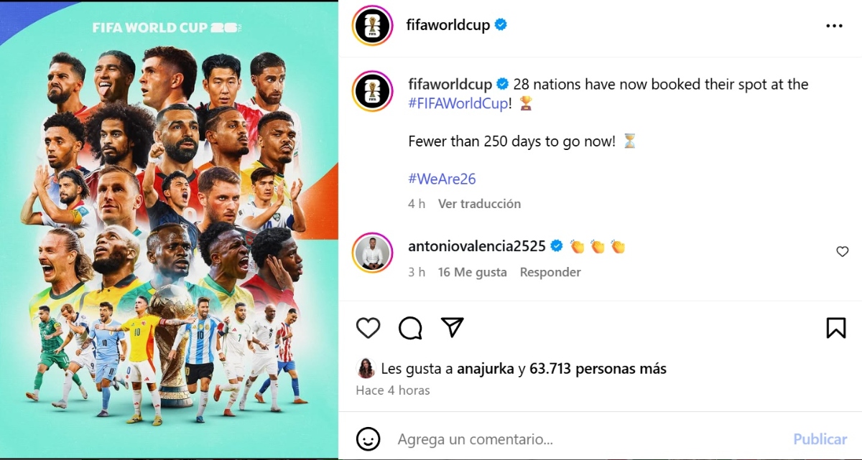Open comments via speech bubble icon
Screen dimensions: 862x460
tap(410, 328)
